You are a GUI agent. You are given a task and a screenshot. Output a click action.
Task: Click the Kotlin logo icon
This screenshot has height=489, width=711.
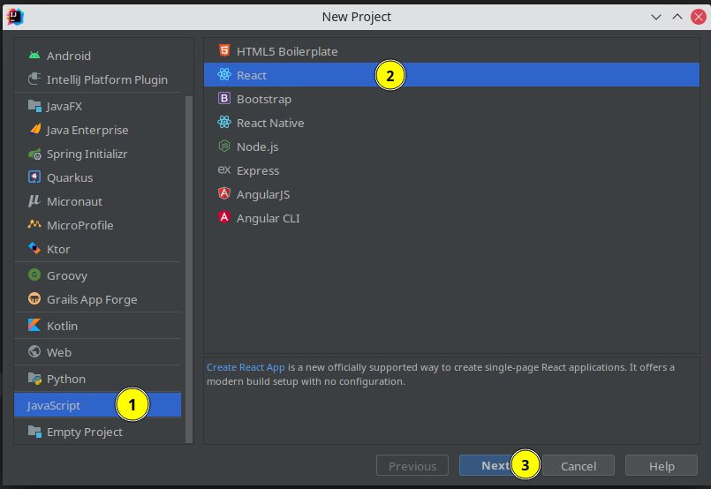34,326
